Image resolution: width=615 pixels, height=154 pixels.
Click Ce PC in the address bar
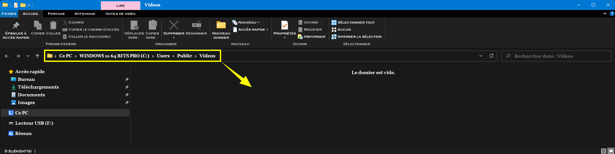click(x=66, y=56)
